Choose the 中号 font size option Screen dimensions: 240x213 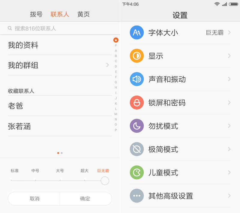click(37, 170)
